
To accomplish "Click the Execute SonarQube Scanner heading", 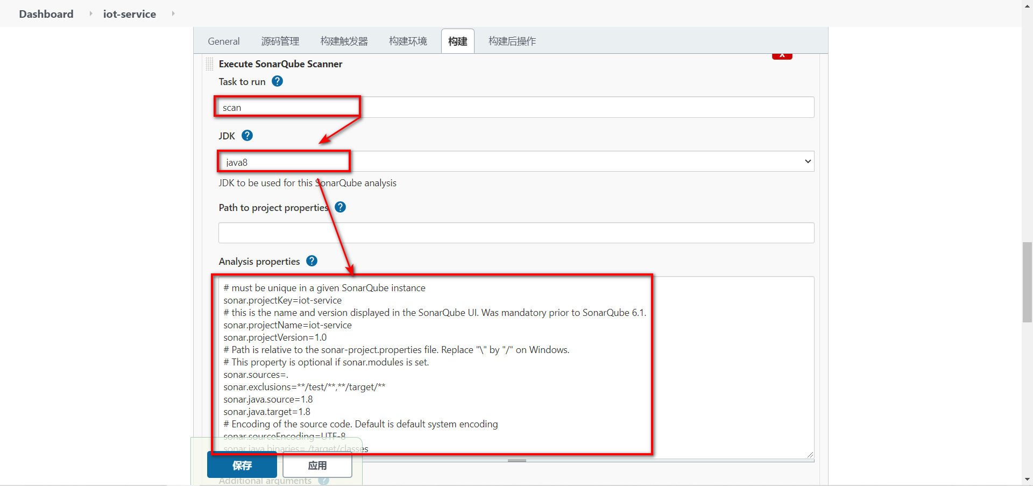I will pos(280,64).
